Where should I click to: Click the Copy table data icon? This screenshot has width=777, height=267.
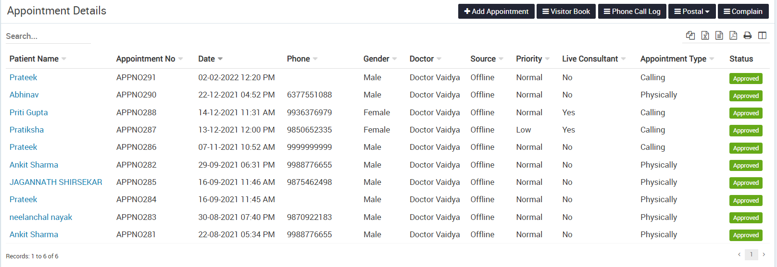[690, 35]
